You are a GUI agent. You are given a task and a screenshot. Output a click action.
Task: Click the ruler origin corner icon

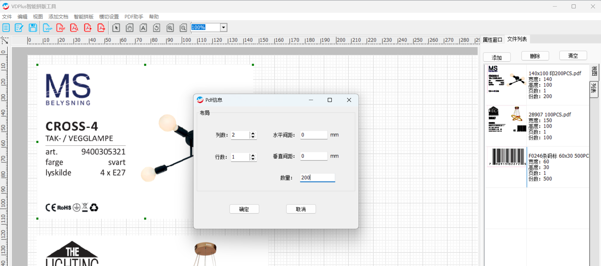(5, 40)
